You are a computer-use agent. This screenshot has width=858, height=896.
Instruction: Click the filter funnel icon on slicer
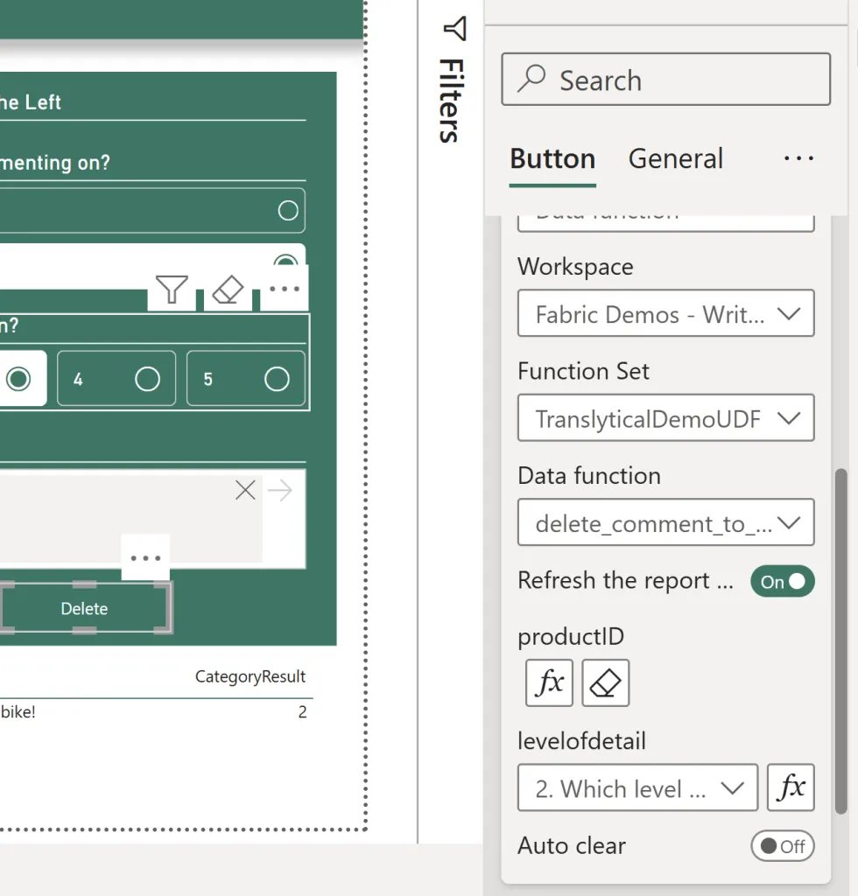point(172,289)
